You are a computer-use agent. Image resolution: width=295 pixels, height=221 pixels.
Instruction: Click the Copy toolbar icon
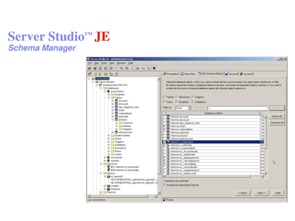point(122,68)
